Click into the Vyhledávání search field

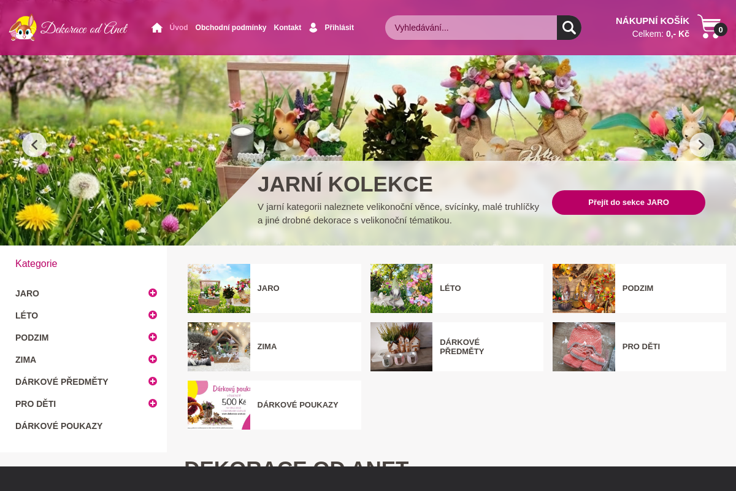coord(471,28)
